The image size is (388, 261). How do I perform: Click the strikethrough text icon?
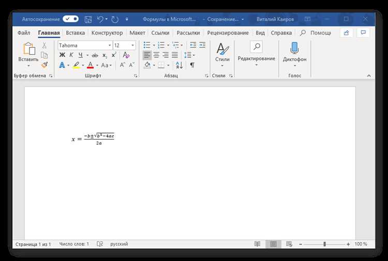(x=95, y=55)
